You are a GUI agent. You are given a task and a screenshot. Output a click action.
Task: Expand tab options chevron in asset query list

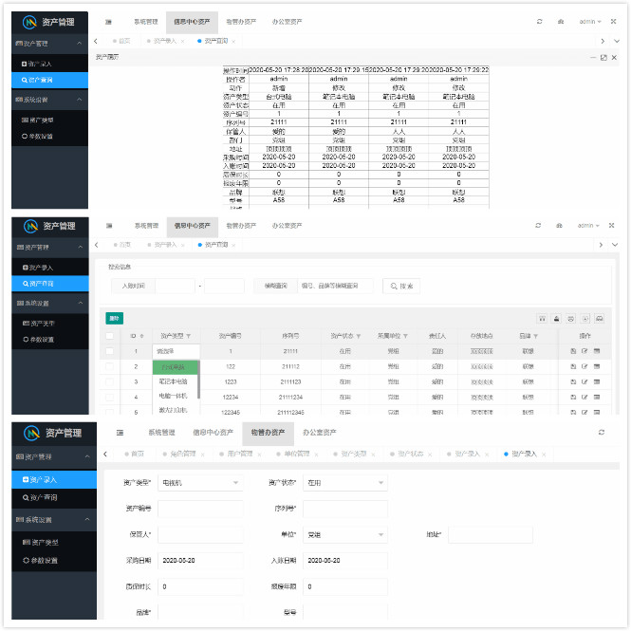[x=615, y=244]
